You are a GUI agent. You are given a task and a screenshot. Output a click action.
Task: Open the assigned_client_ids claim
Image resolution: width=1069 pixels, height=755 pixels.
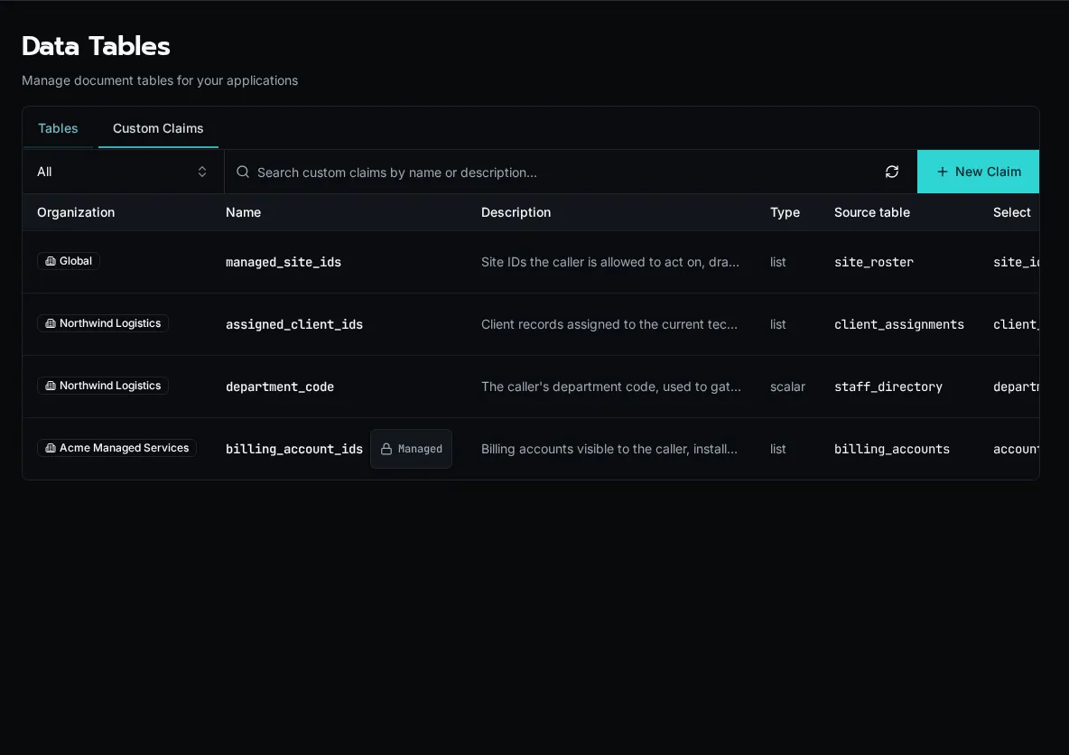tap(294, 324)
